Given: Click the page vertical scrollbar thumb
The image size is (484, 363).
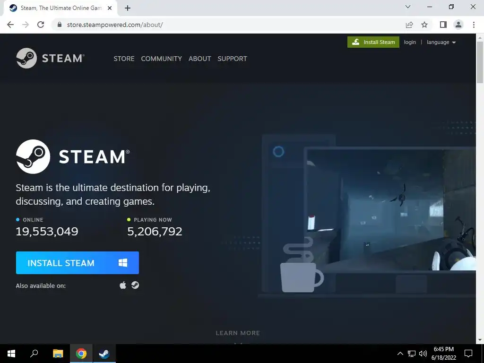Looking at the screenshot, I should point(480,62).
